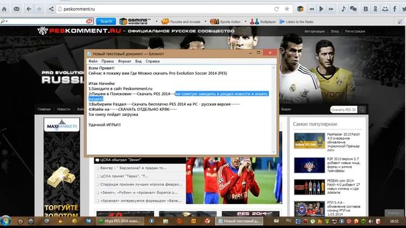Navigate forward with the right arrow button
Viewport: 406px width, 228px height.
(39, 9)
